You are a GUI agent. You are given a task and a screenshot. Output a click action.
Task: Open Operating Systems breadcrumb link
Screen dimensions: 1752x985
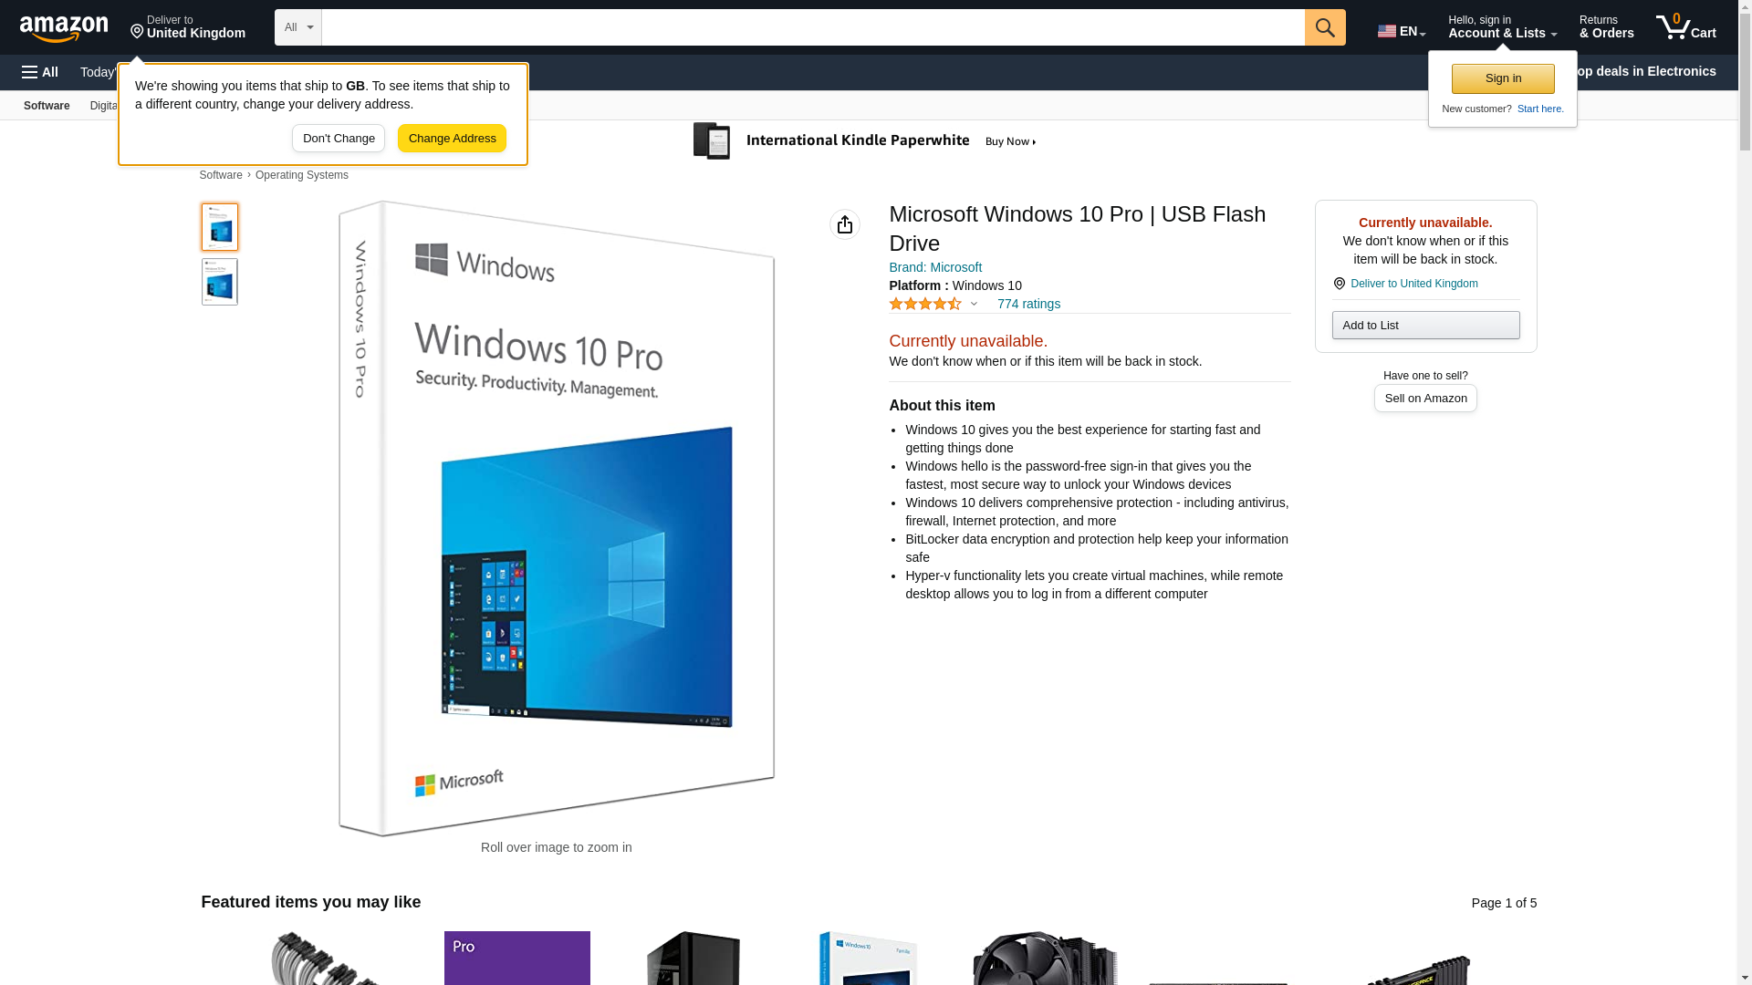coord(302,175)
